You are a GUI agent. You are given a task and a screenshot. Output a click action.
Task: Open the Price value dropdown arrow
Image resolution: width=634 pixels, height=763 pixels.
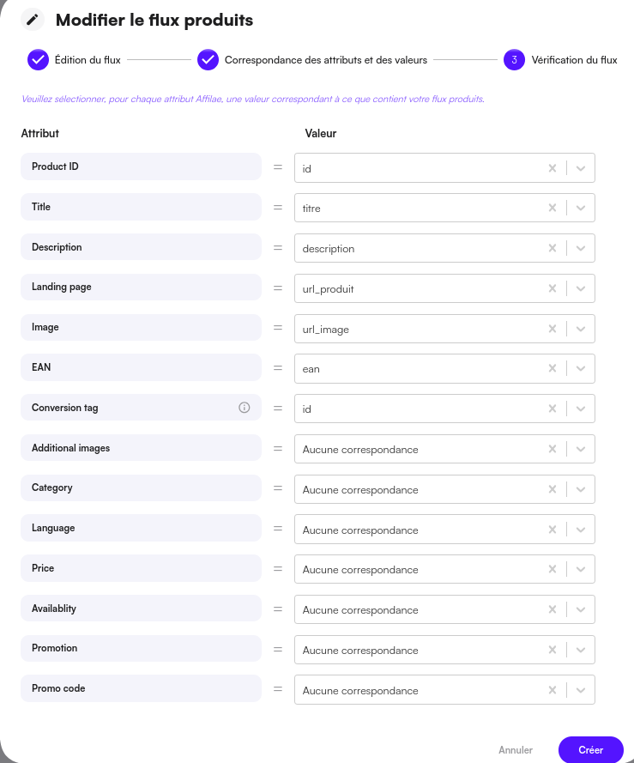(581, 570)
